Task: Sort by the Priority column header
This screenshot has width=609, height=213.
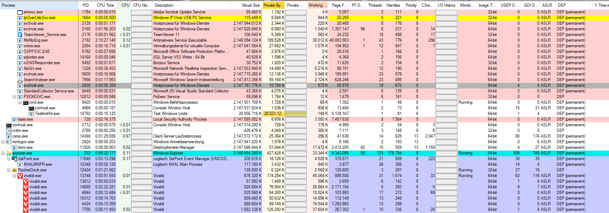Action: pyautogui.click(x=411, y=5)
